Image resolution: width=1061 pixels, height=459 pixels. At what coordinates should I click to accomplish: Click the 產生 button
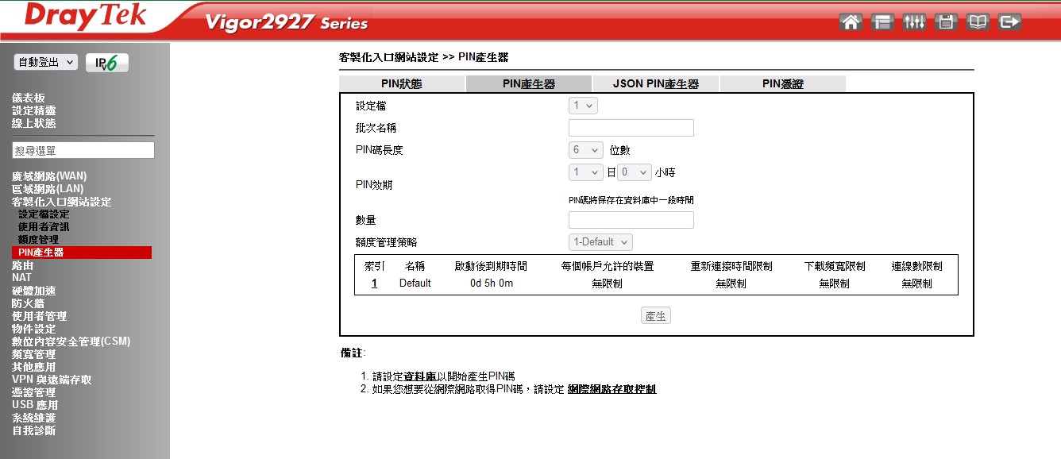tap(656, 316)
